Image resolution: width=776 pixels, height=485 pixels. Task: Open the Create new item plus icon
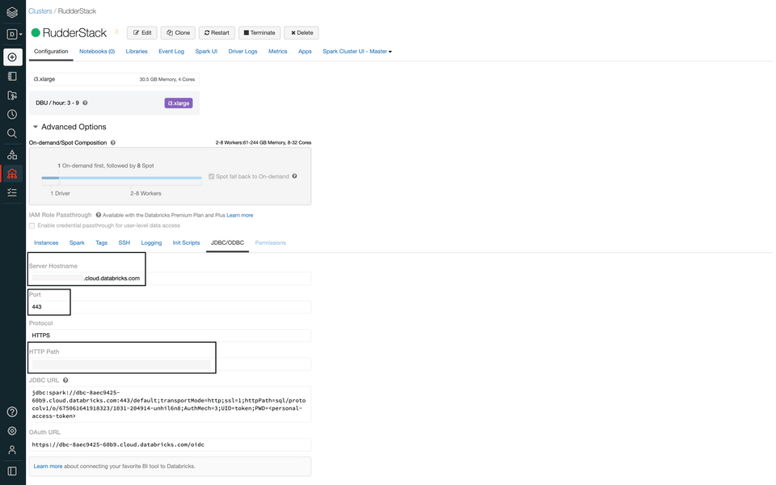[x=12, y=57]
